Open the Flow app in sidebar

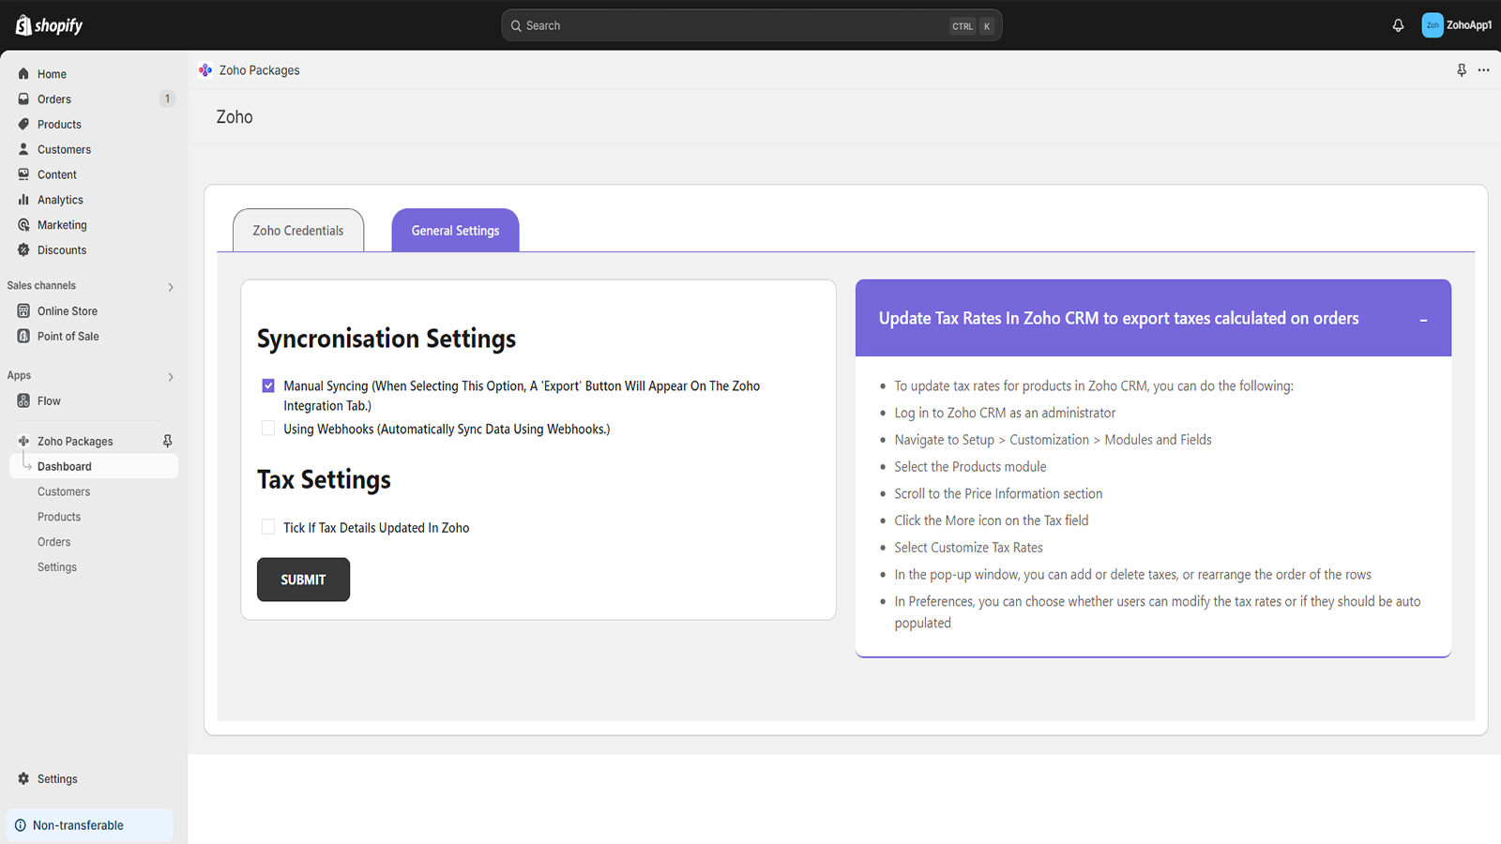point(49,401)
